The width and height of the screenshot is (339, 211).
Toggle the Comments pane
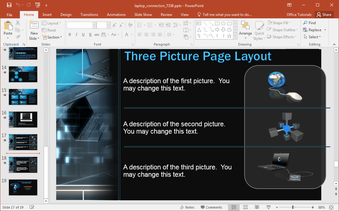coord(211,207)
